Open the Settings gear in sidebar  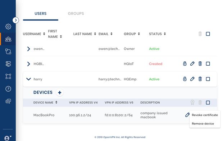8,27
